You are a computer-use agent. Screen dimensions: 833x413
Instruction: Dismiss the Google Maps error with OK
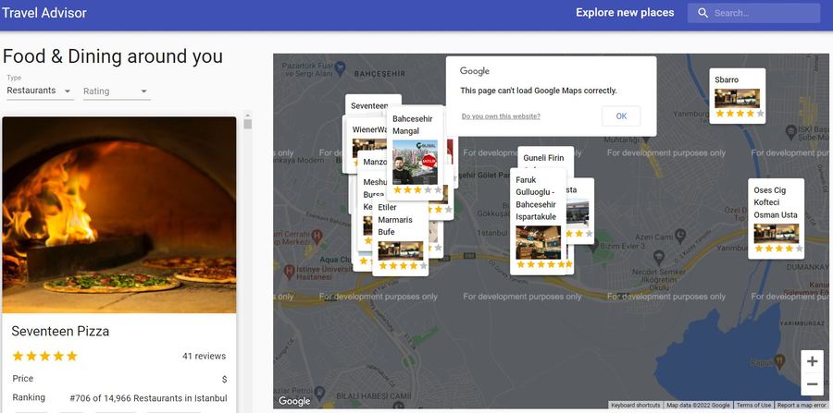point(621,116)
